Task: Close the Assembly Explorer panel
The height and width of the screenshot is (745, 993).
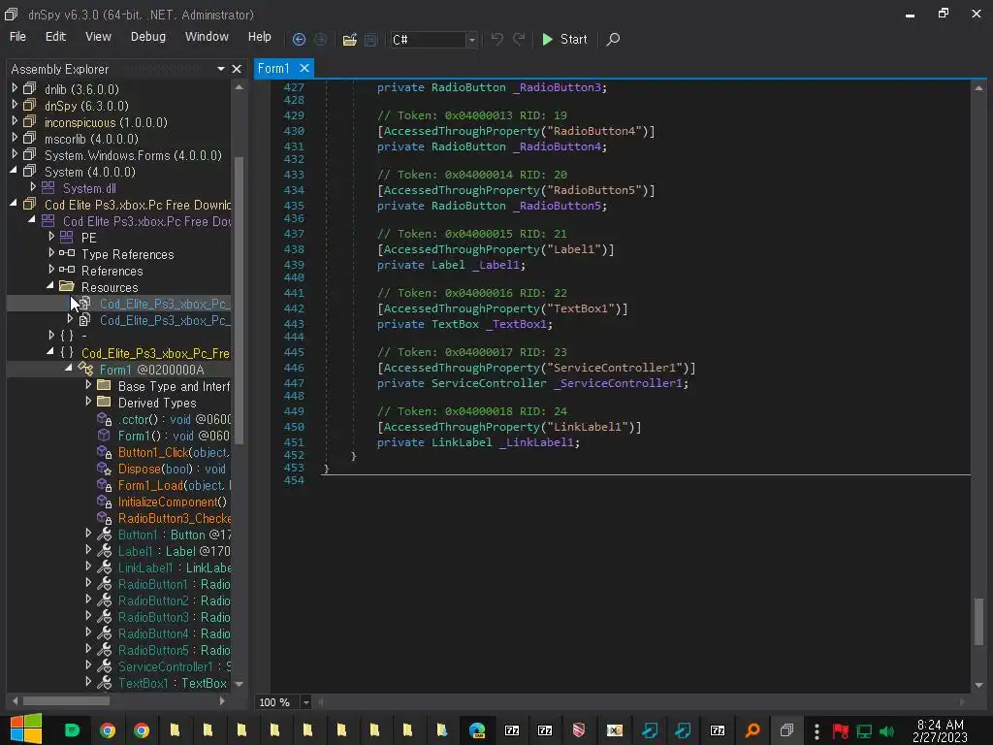Action: [x=236, y=69]
